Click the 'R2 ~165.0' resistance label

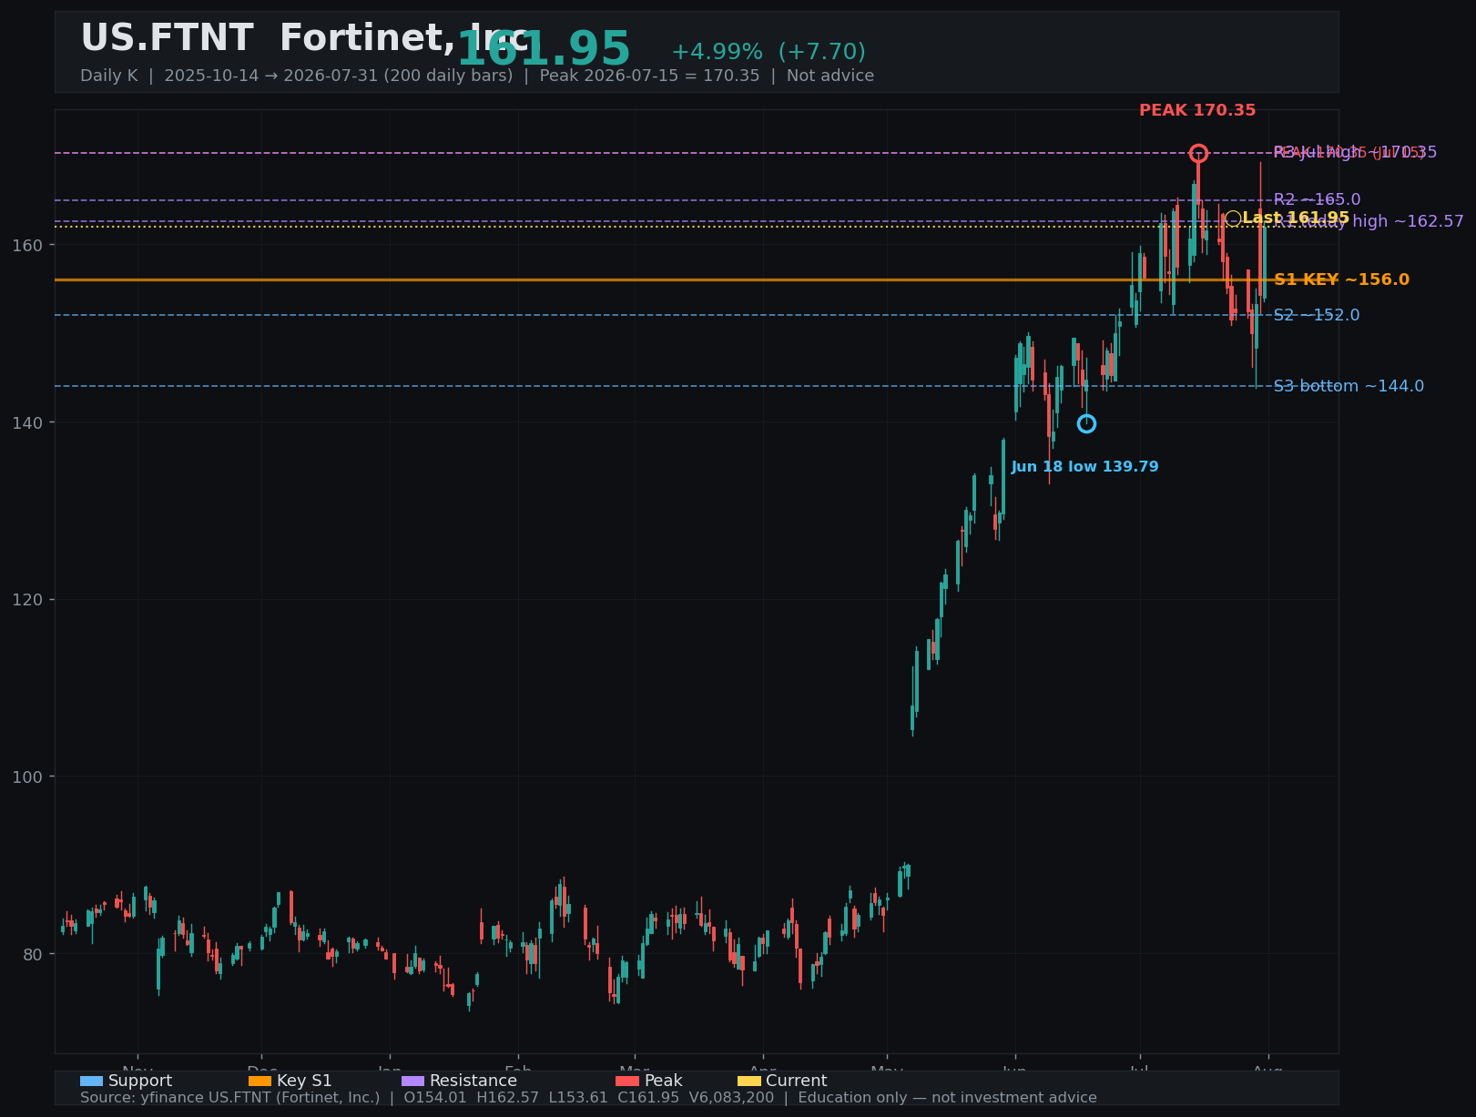[1317, 199]
